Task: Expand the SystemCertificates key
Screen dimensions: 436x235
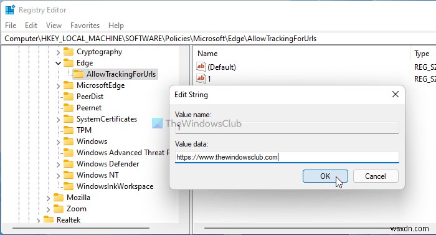Action: (58, 120)
